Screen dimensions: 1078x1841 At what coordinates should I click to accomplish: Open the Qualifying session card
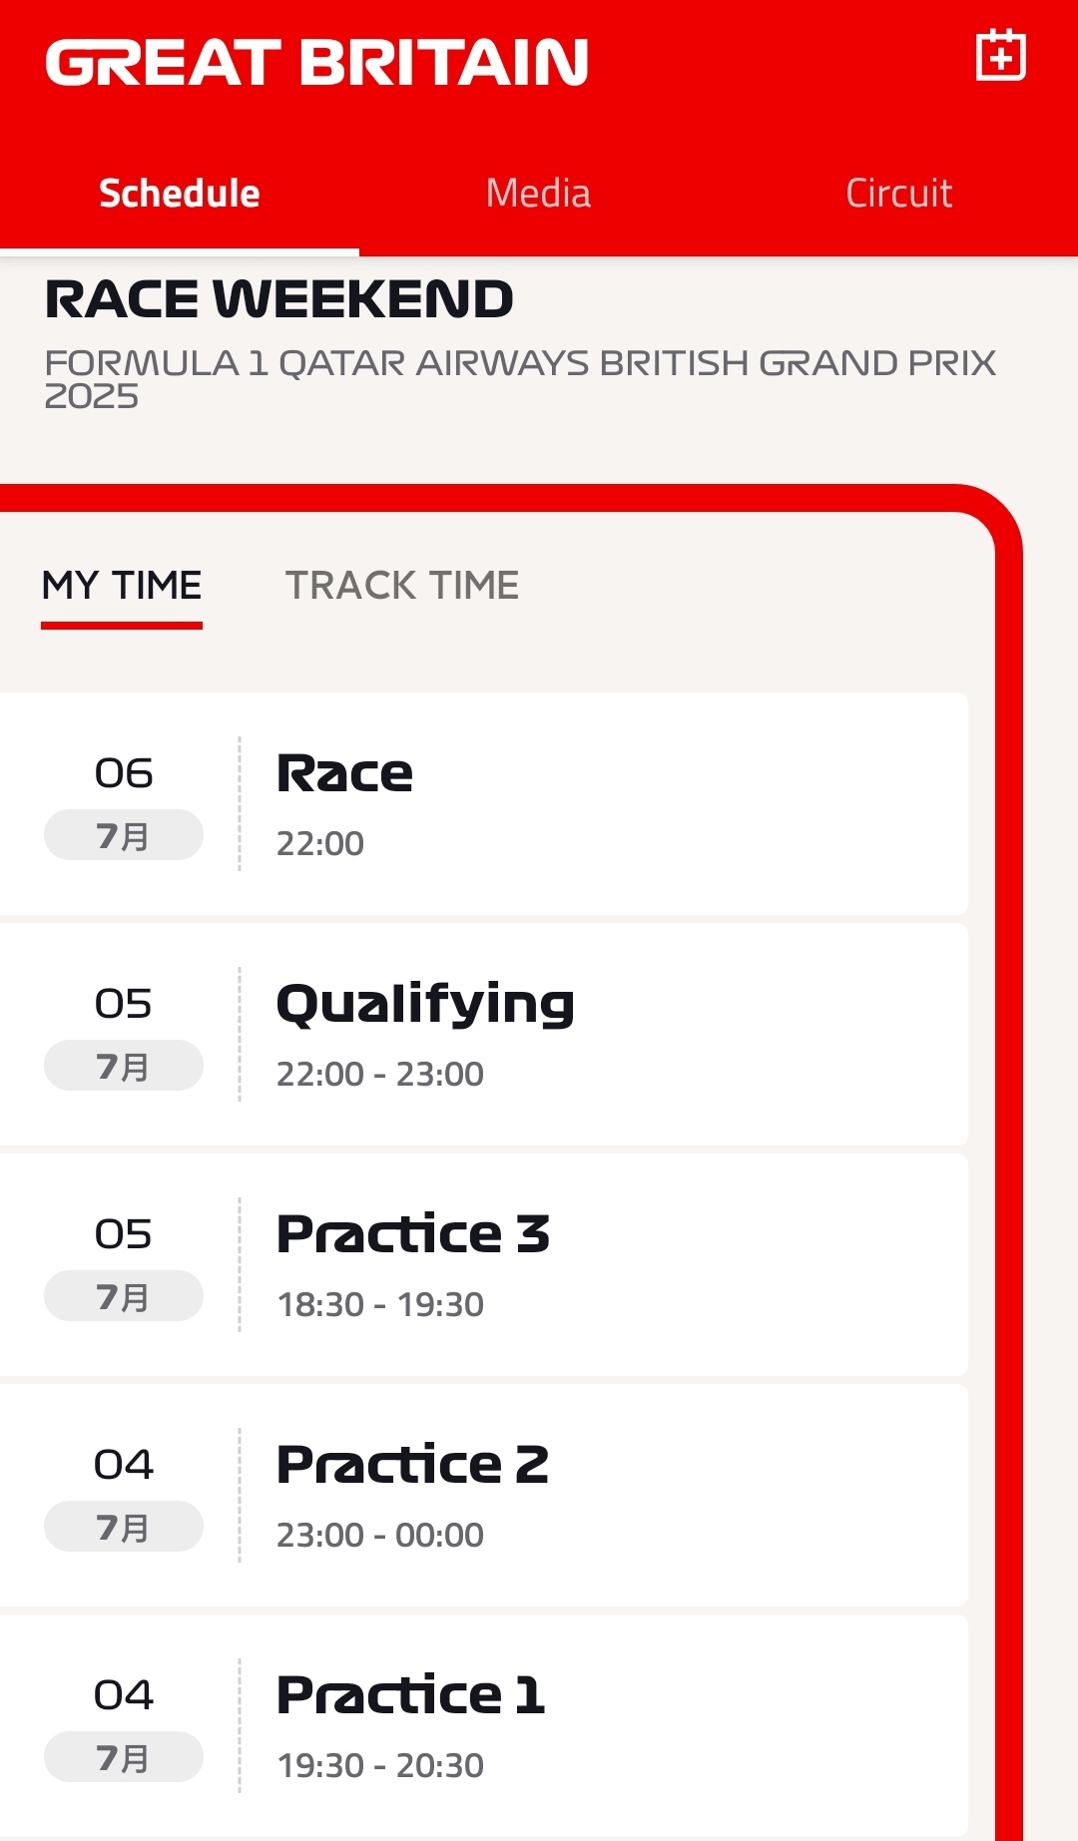[x=483, y=1034]
